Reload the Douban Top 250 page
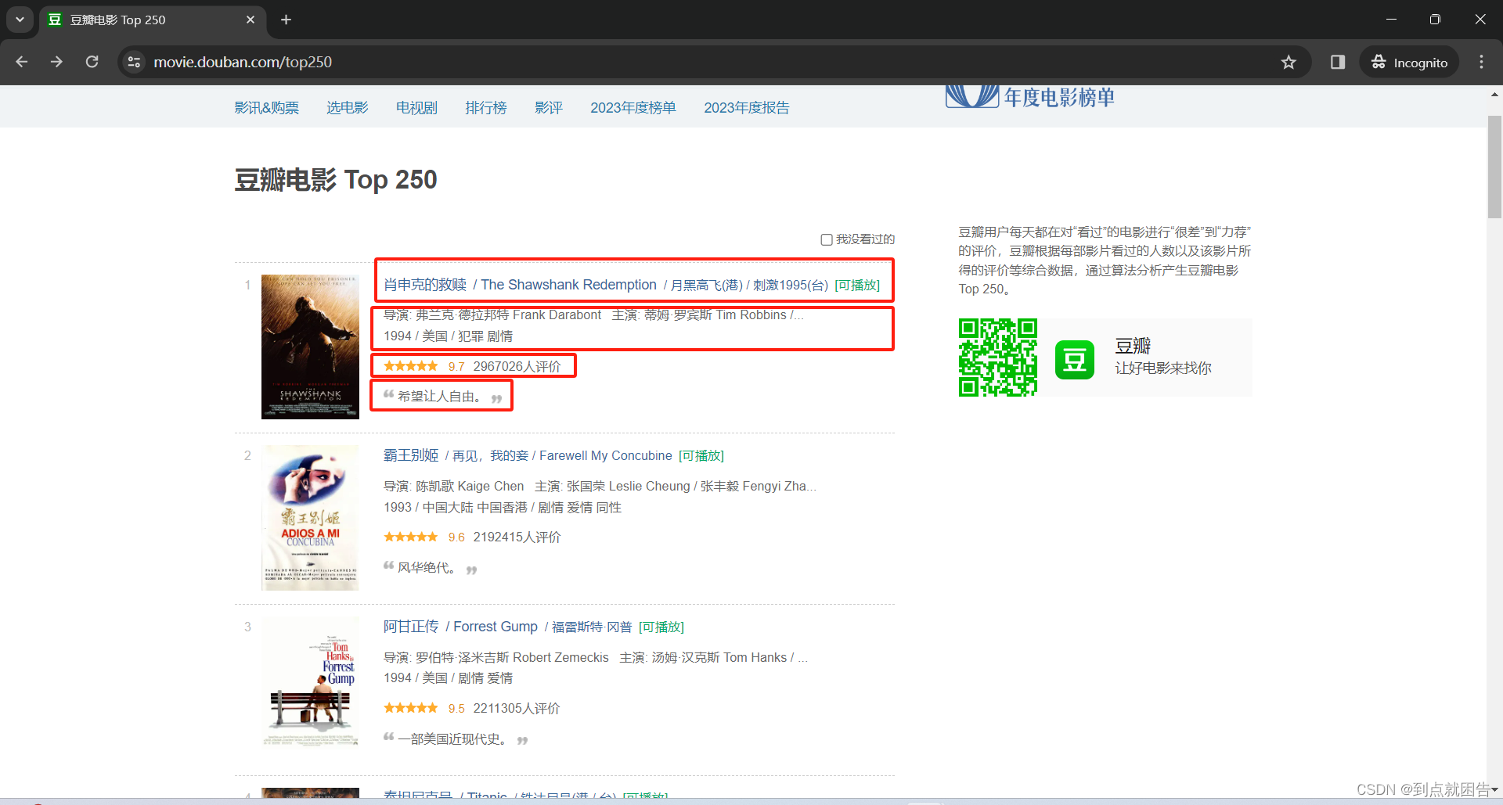1503x805 pixels. 92,62
